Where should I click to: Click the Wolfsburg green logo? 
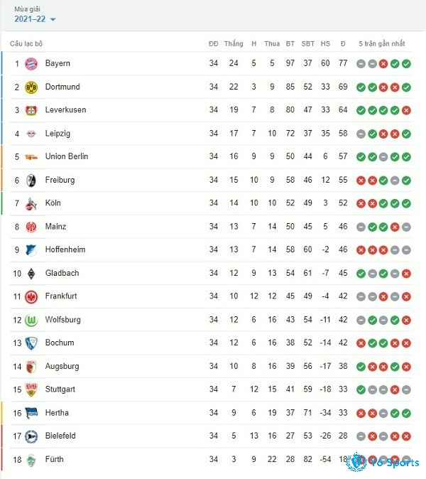click(x=31, y=320)
